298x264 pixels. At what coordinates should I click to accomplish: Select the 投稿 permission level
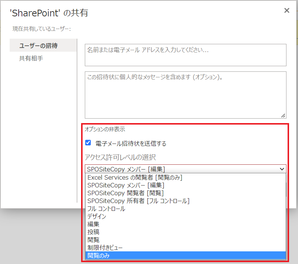pos(186,232)
